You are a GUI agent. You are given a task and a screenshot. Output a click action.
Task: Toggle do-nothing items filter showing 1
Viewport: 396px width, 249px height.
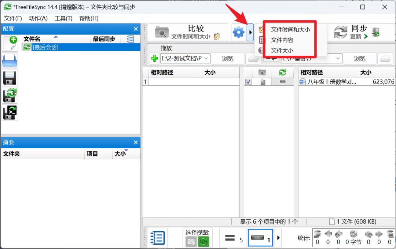260,238
